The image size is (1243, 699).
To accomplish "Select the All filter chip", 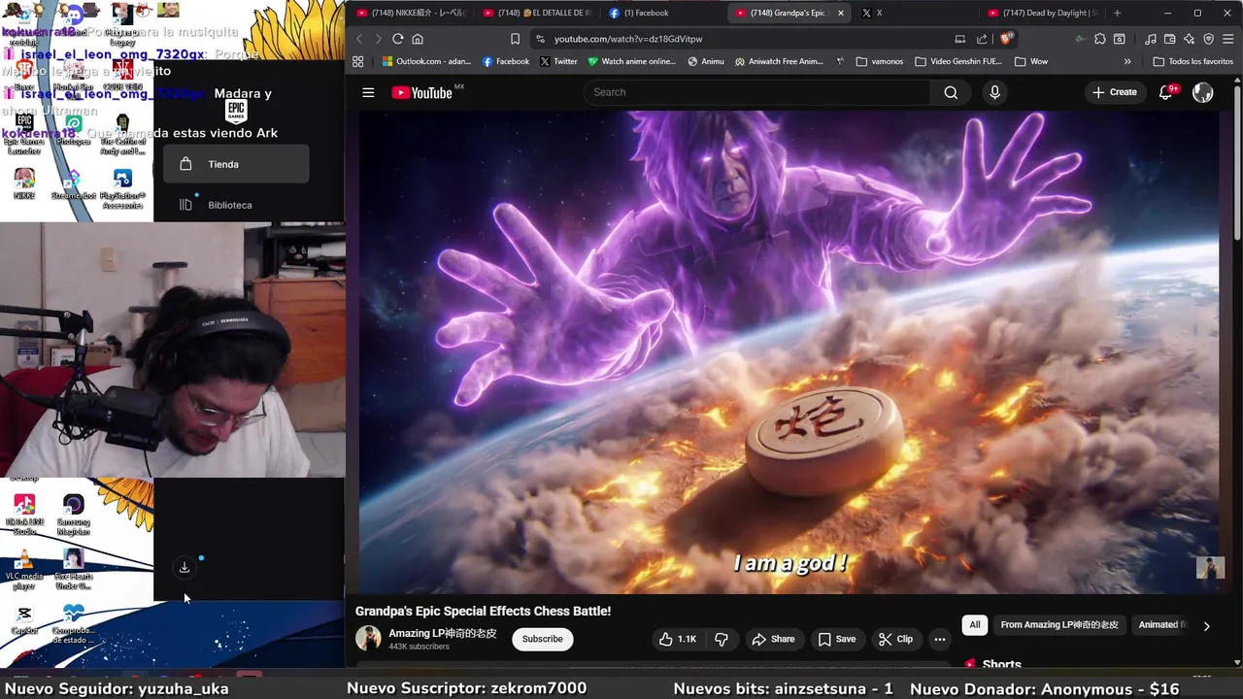I will click(x=975, y=625).
